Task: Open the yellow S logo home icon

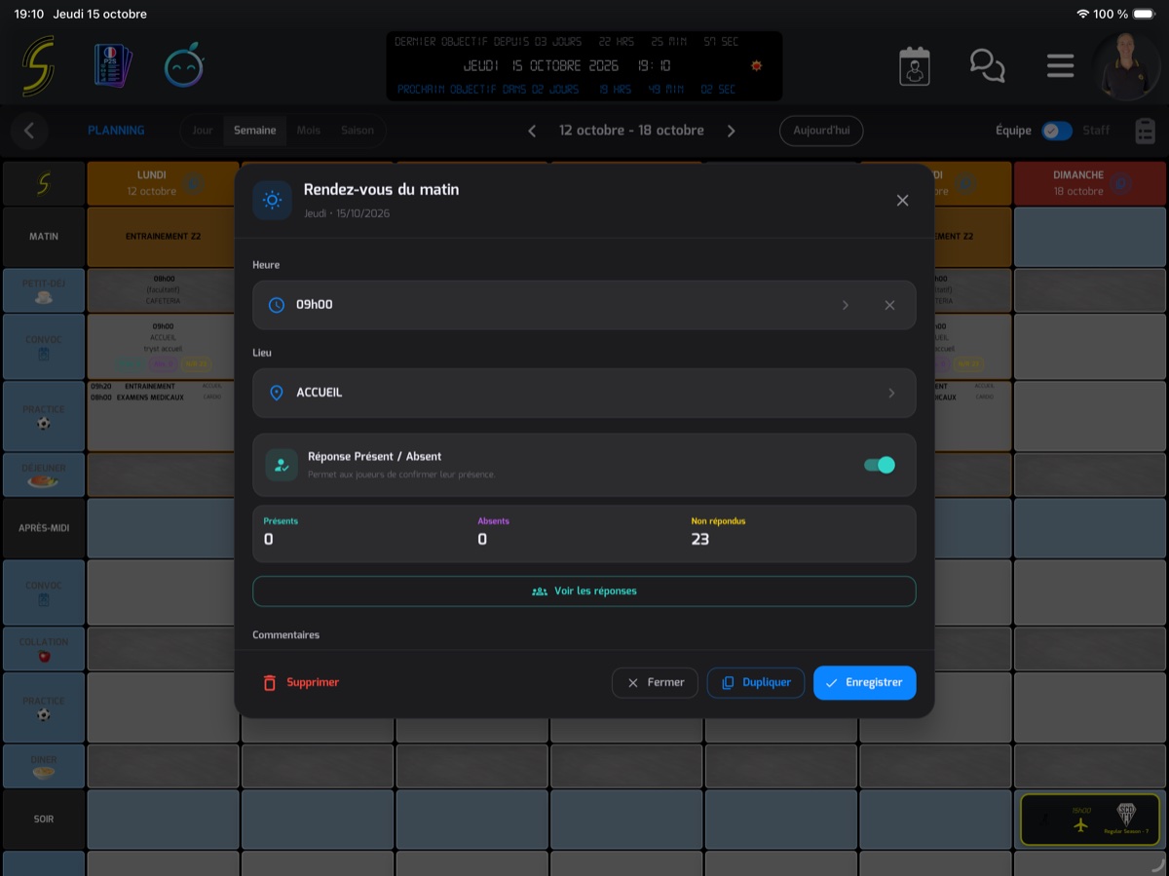Action: [x=38, y=66]
